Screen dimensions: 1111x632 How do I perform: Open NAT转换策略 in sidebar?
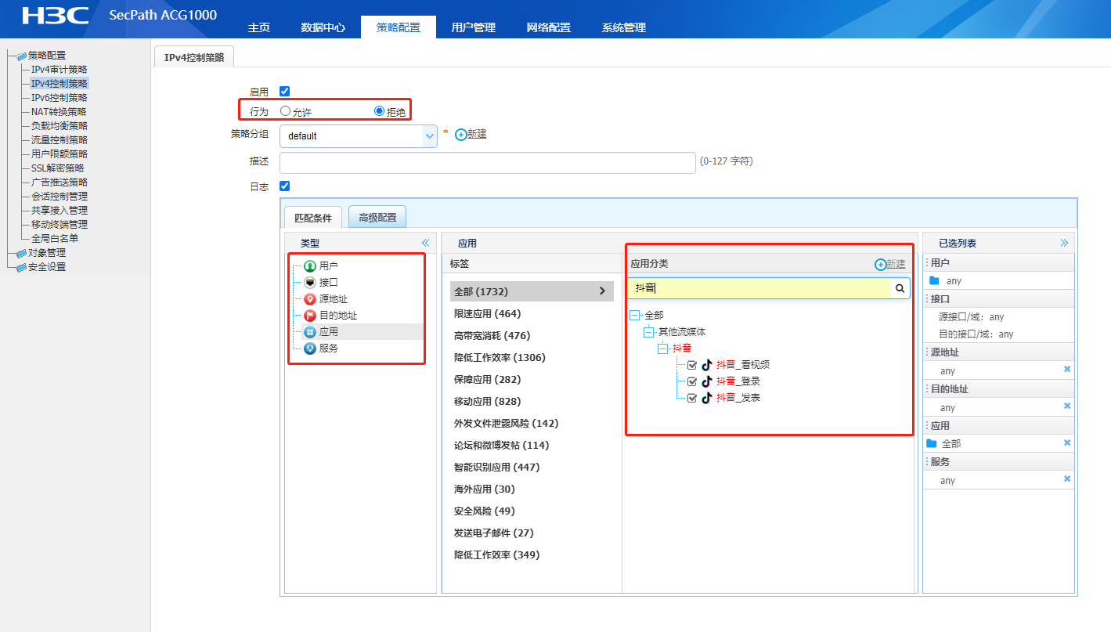[60, 112]
